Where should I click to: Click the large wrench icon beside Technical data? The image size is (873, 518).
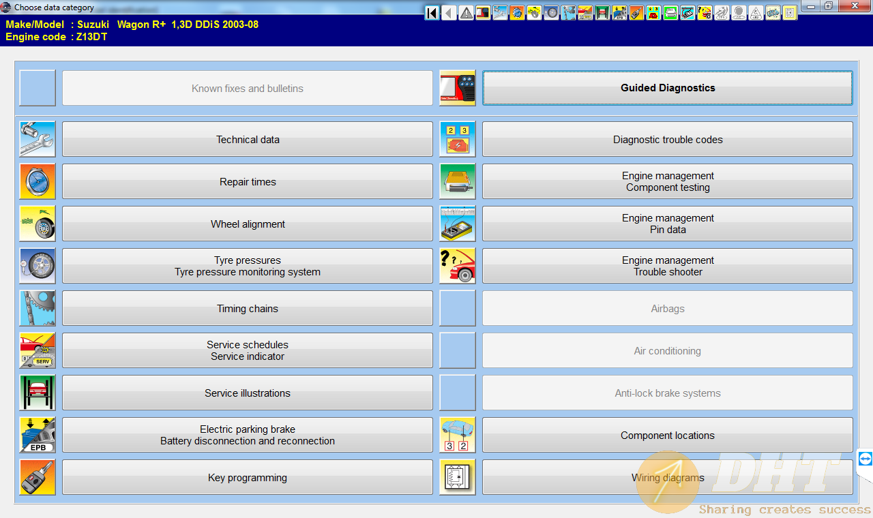(38, 139)
